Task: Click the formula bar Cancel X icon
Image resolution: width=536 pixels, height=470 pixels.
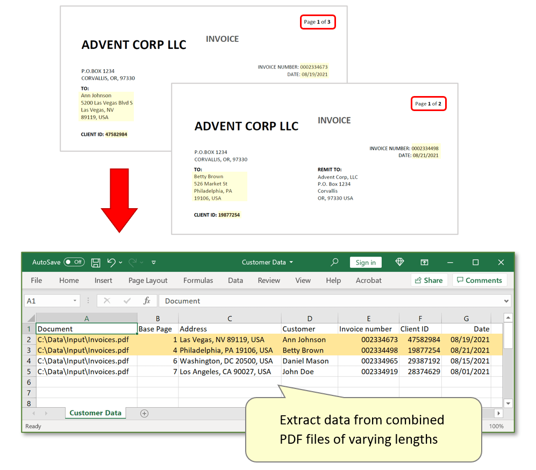Action: 107,300
